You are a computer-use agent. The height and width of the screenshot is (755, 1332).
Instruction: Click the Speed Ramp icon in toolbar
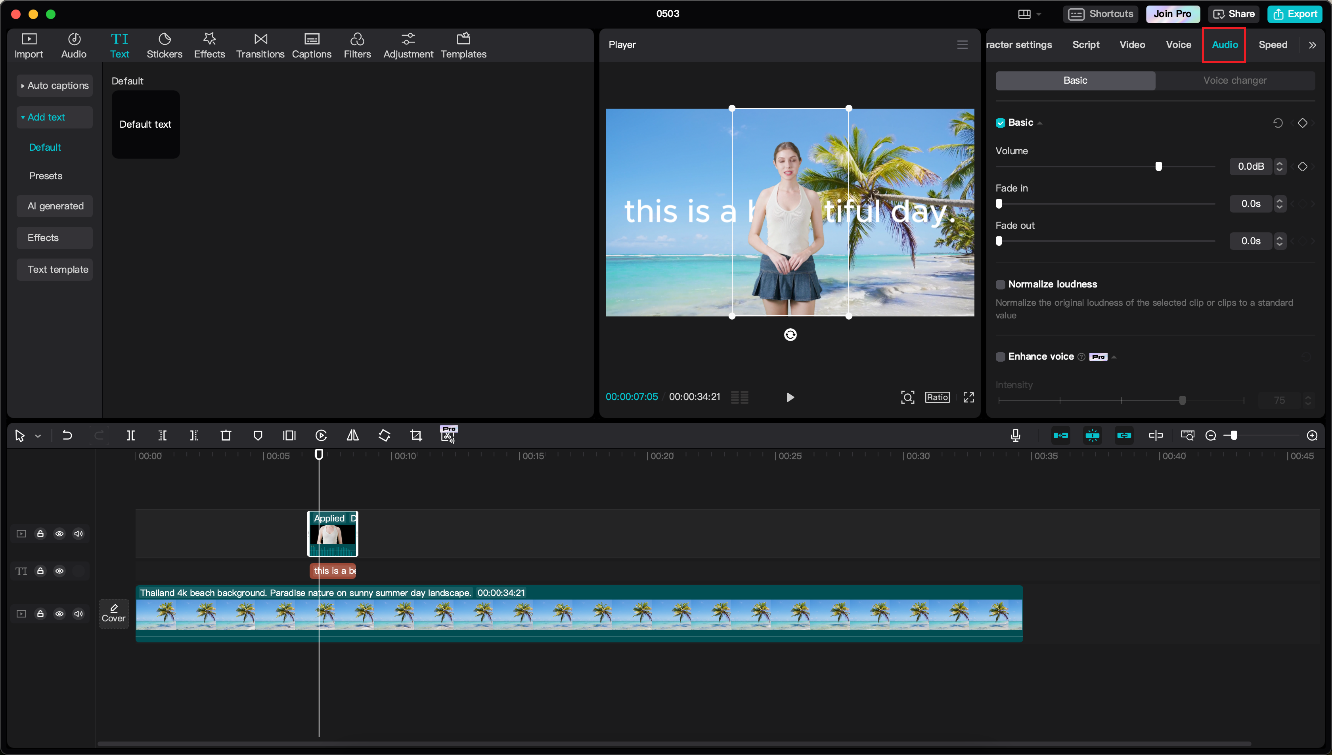[321, 435]
